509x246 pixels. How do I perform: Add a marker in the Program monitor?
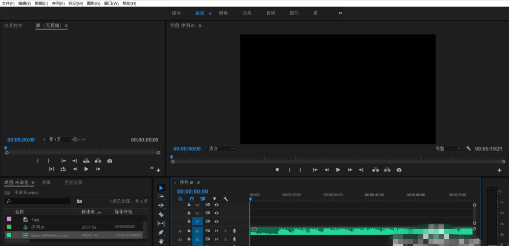point(277,170)
